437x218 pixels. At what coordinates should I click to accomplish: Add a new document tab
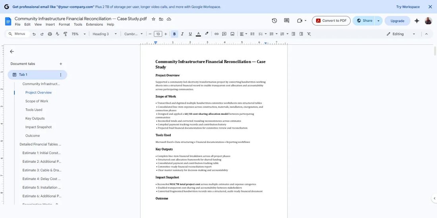coord(61,64)
